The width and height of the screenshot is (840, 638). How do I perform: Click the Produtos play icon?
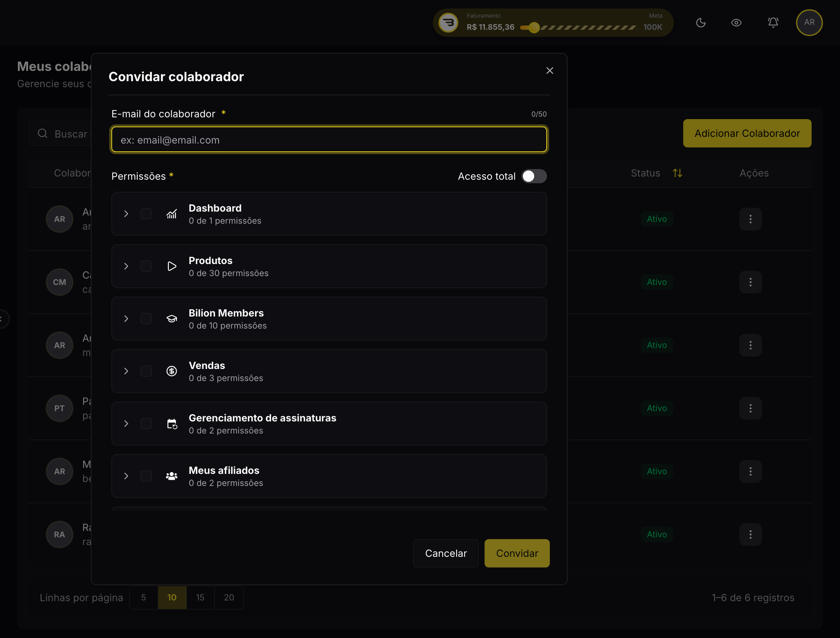(x=172, y=266)
